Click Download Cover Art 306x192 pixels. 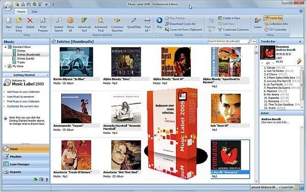[180, 24]
